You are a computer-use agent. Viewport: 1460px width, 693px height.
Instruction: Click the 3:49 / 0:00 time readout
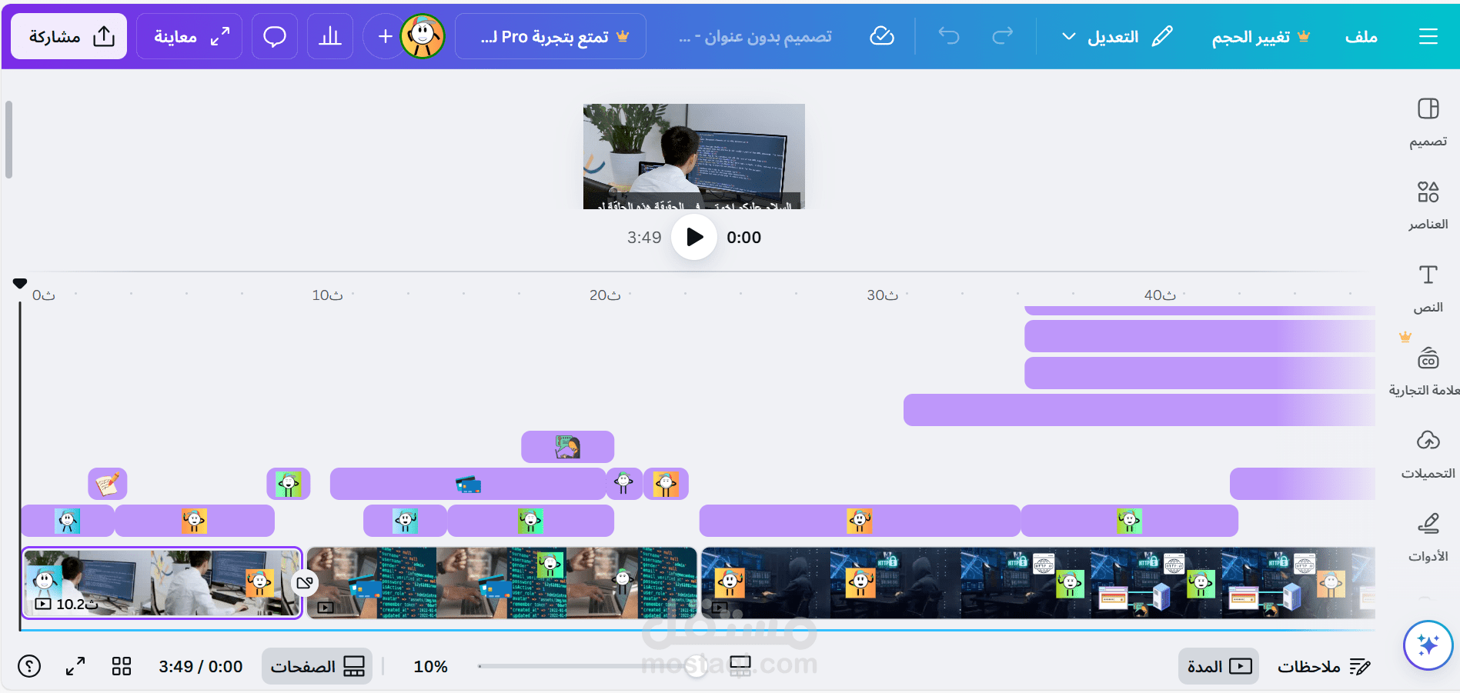tap(201, 666)
